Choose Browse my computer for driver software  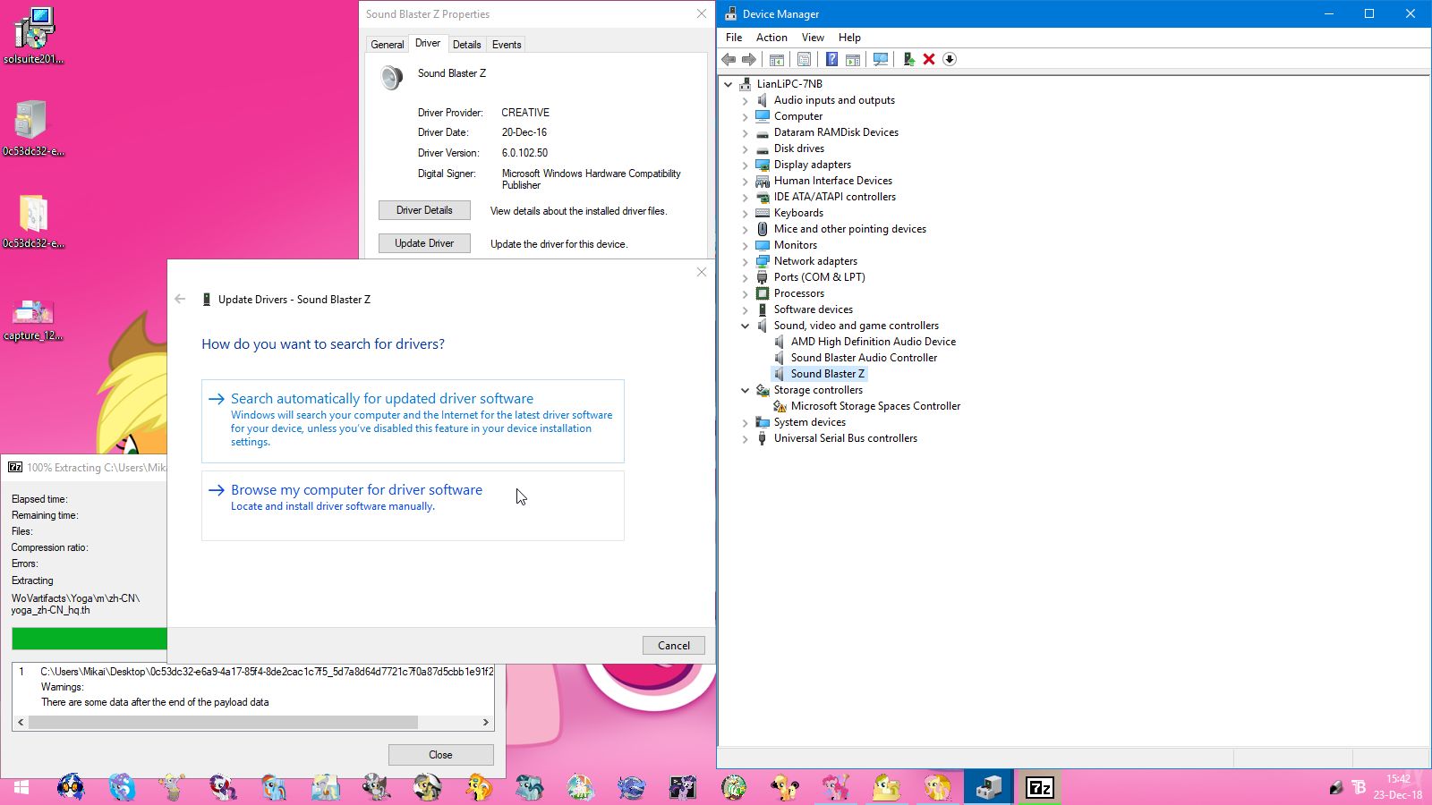pyautogui.click(x=413, y=505)
